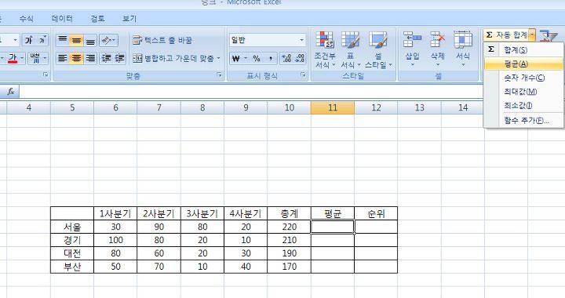The image size is (565, 298).
Task: Click the phonetic guide 내천 icon
Action: pos(35,58)
